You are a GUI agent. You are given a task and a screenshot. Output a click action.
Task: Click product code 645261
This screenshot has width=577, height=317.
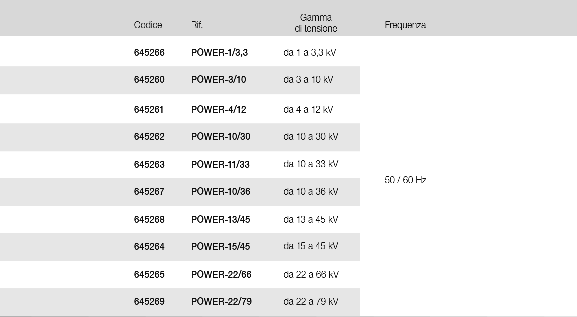pos(149,109)
